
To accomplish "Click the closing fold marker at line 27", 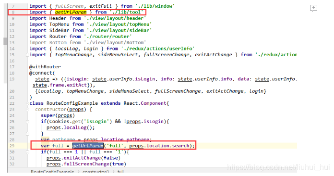I will [27, 134].
